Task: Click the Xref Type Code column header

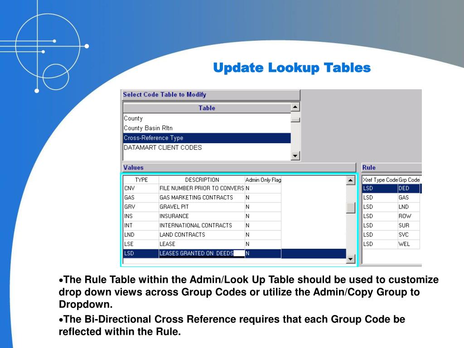Action: coord(380,180)
